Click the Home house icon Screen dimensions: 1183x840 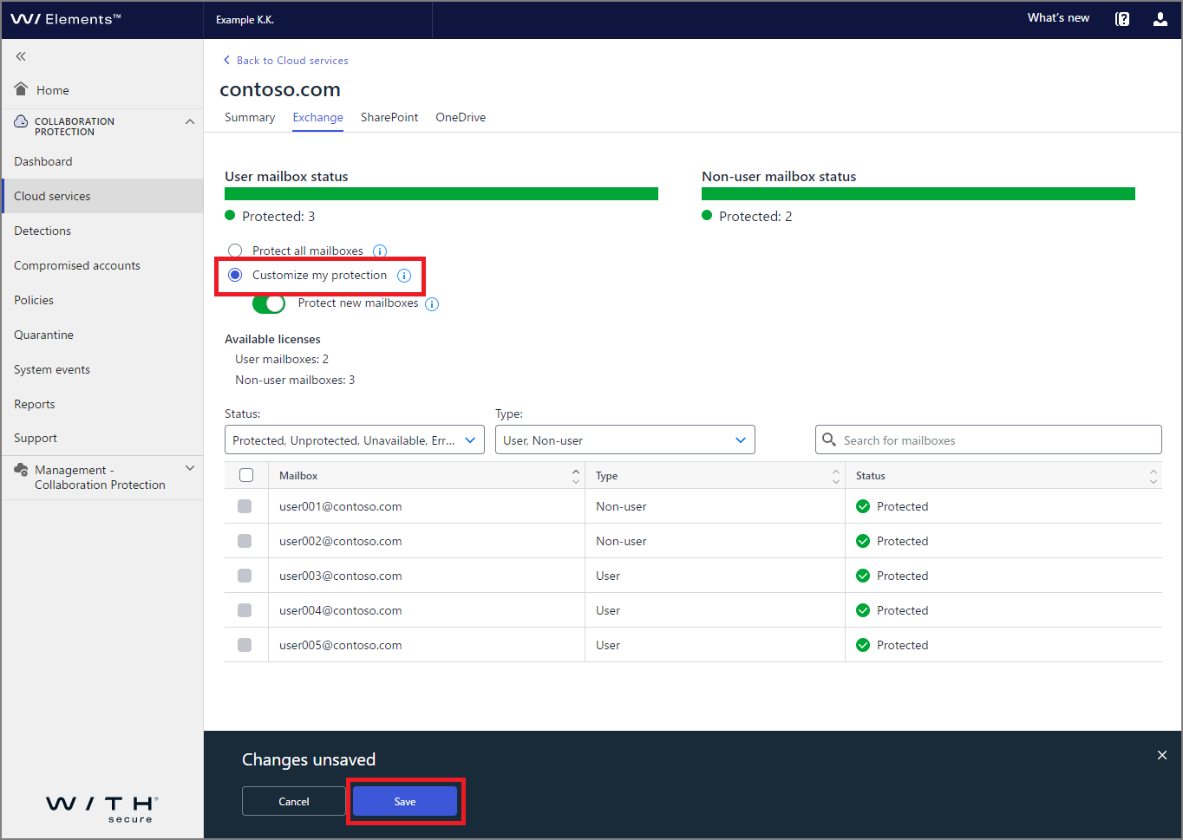22,88
